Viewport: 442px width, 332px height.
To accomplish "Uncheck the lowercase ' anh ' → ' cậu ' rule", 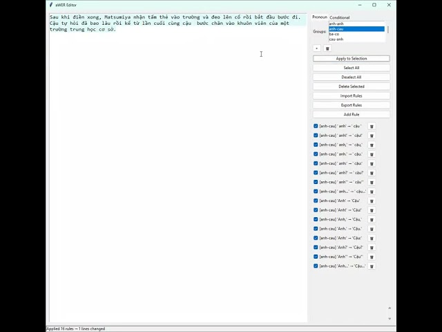I will pos(316,126).
